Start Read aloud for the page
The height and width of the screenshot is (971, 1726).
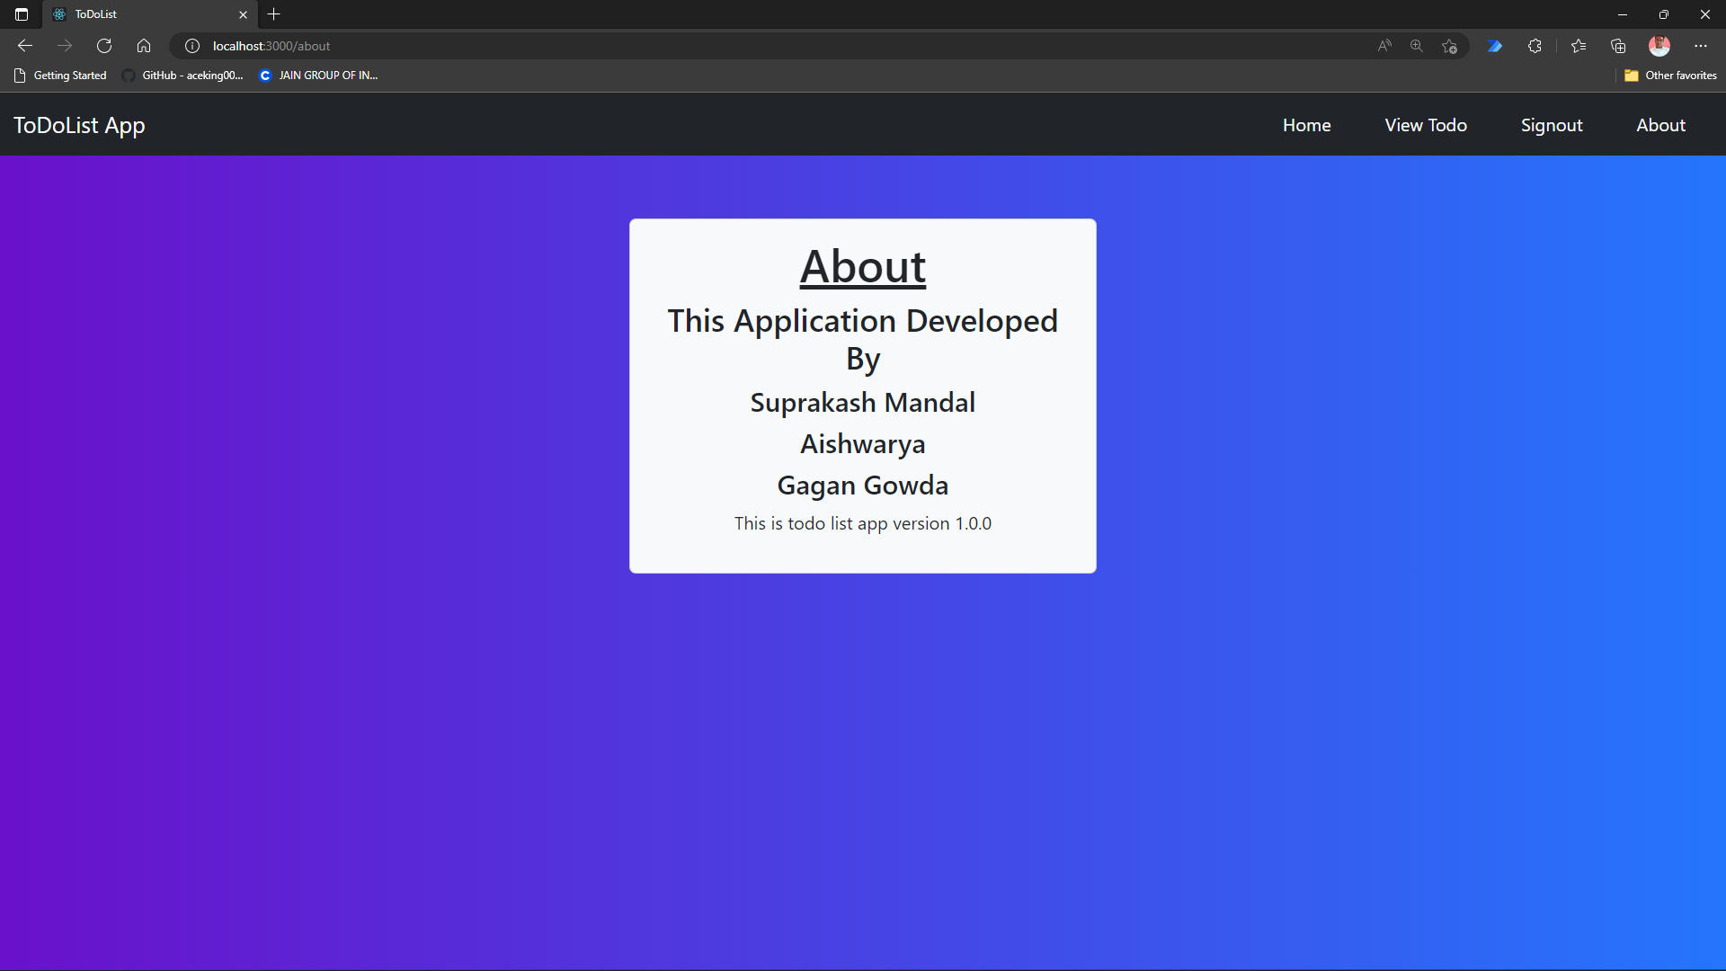pos(1383,45)
